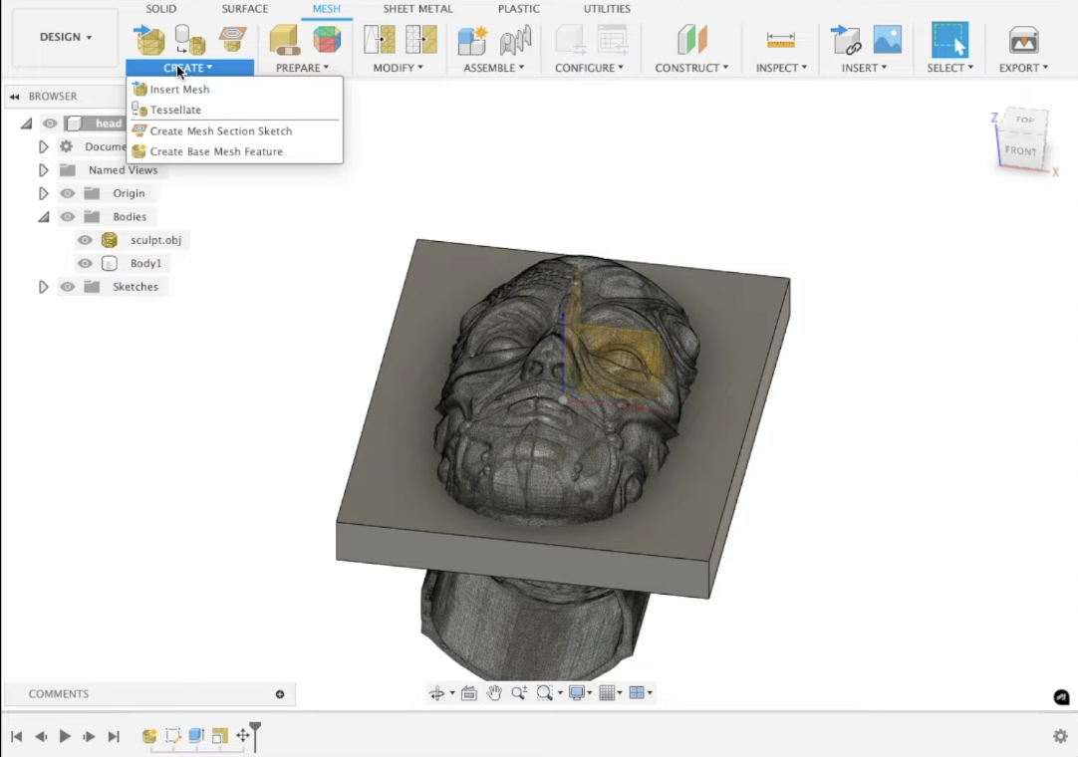
Task: Open the PREPARE dropdown menu
Action: click(302, 68)
